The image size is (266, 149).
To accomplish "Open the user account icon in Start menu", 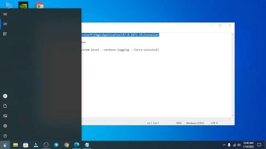I will [5, 96].
